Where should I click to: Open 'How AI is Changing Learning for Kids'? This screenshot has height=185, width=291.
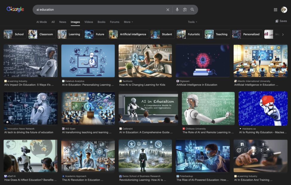point(142,85)
